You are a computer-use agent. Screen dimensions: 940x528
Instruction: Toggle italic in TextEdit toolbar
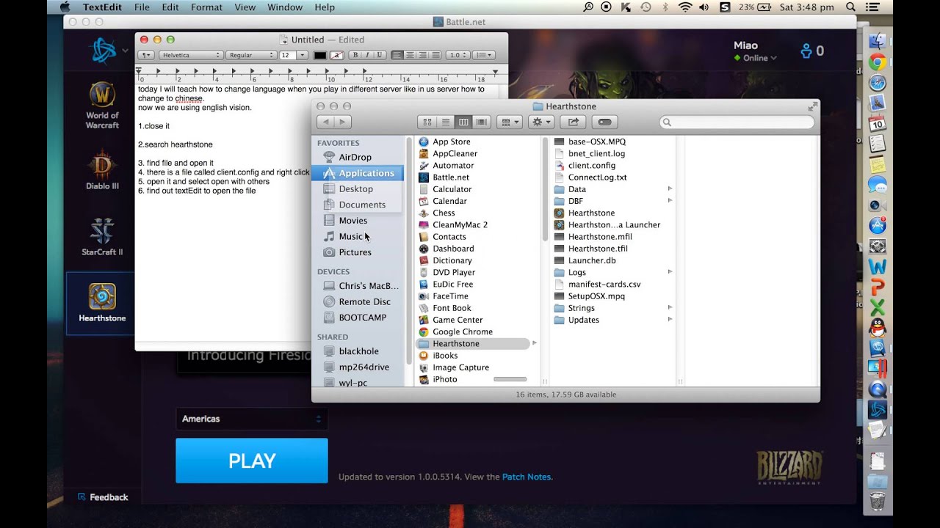click(368, 55)
